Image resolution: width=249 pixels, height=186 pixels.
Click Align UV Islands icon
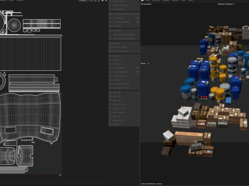110,76
